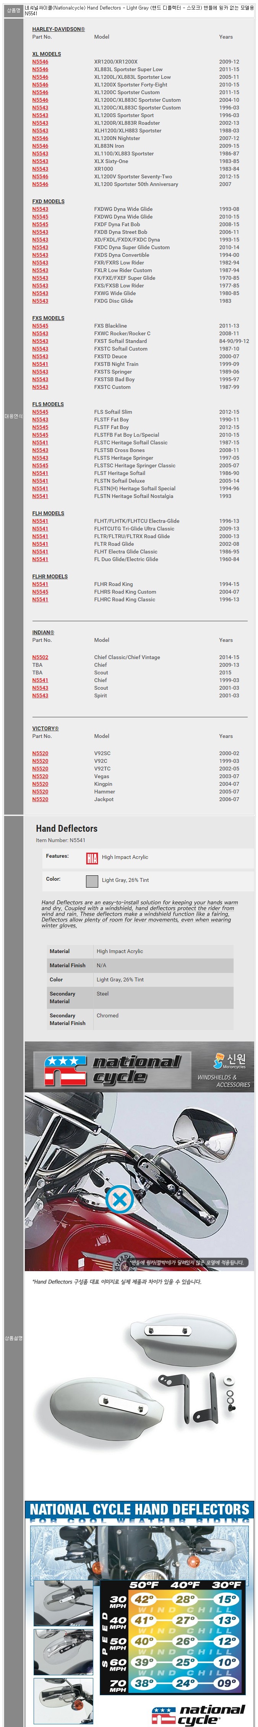258x1727 pixels.
Task: Click the Secondary Material Finish row label
Action: click(67, 1019)
